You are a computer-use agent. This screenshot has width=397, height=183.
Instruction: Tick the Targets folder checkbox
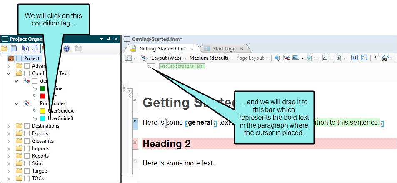coord(27,171)
